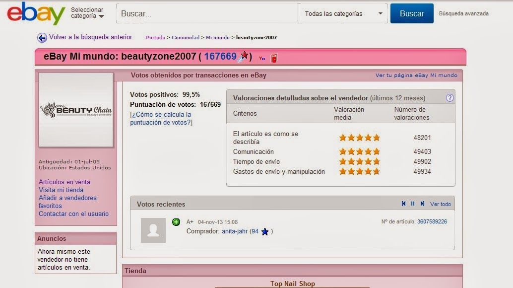The height and width of the screenshot is (288, 513).
Task: Go to previous recent feedback entry
Action: coord(403,204)
